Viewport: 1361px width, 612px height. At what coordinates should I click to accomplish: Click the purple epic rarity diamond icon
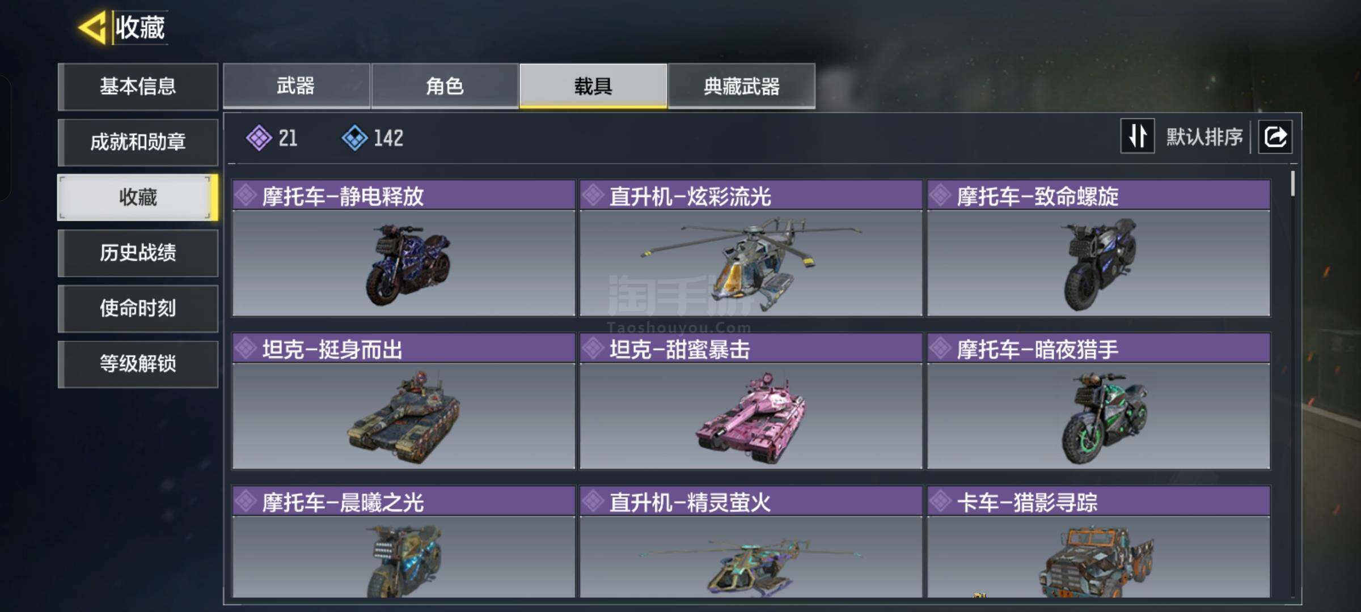point(259,138)
